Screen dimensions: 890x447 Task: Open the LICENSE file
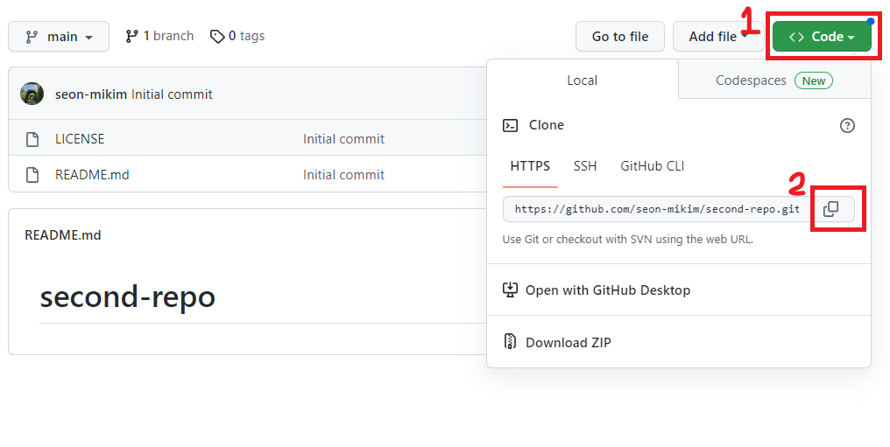[80, 139]
